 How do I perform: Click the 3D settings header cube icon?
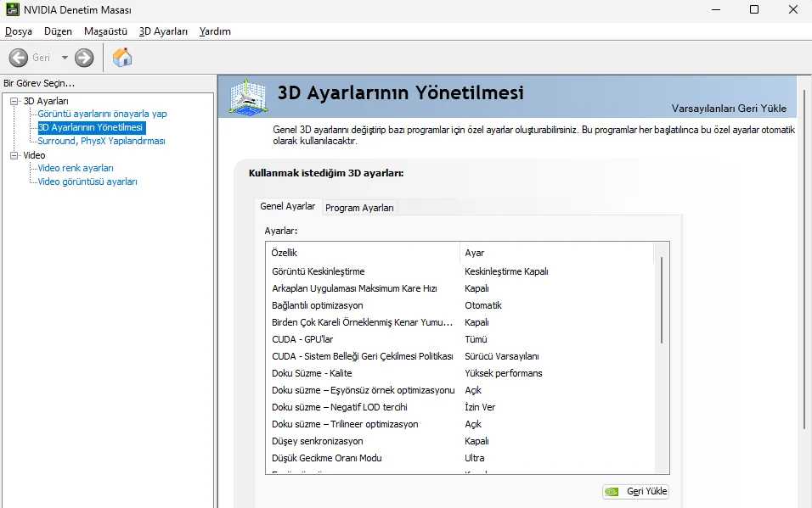pos(249,97)
